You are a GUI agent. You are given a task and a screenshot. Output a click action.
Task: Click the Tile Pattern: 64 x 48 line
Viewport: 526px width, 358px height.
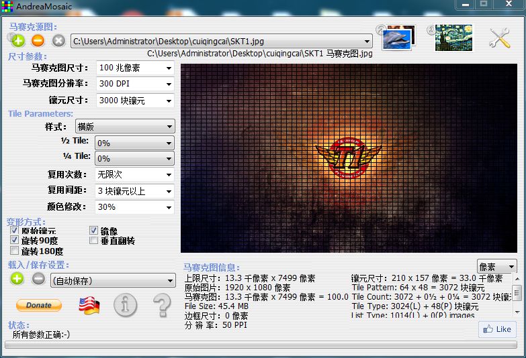pyautogui.click(x=418, y=288)
